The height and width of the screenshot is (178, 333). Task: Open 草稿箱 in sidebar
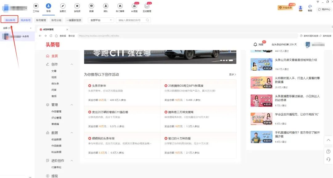(x=55, y=124)
